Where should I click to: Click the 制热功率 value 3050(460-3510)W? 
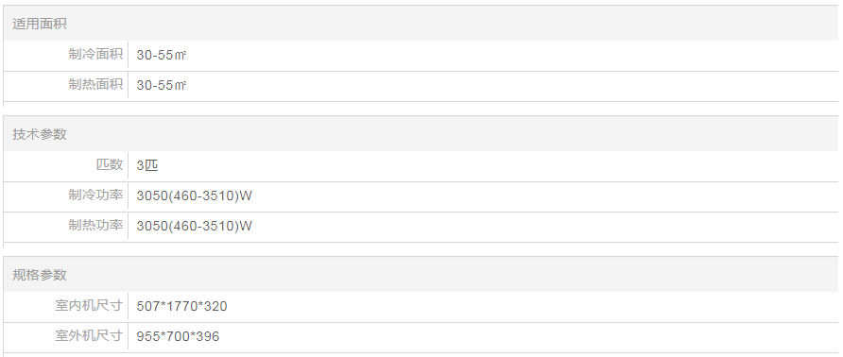(194, 226)
